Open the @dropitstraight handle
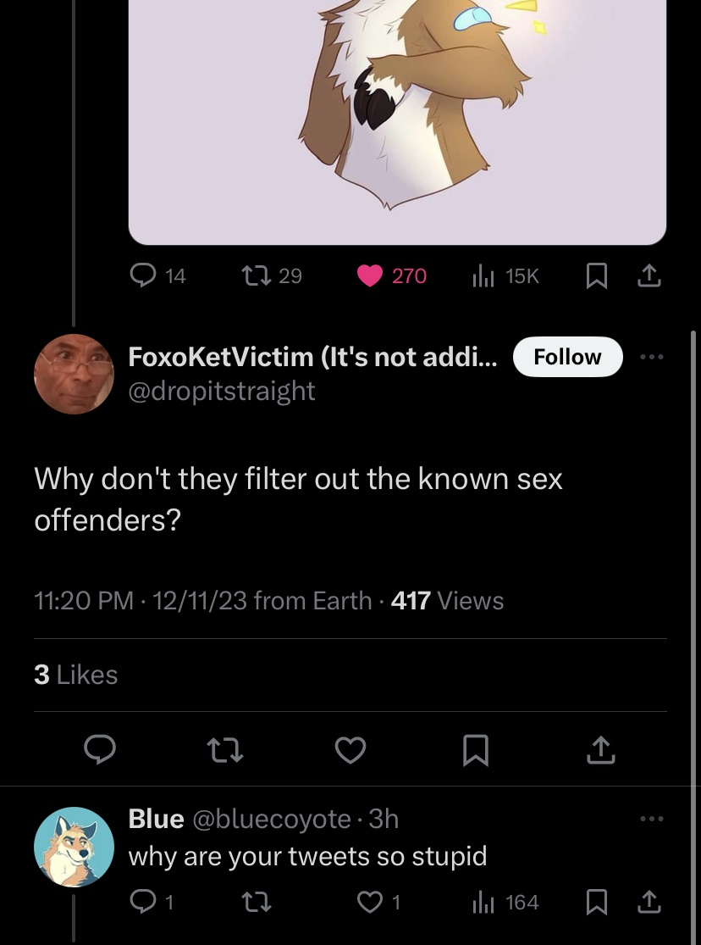The image size is (701, 945). (x=222, y=392)
